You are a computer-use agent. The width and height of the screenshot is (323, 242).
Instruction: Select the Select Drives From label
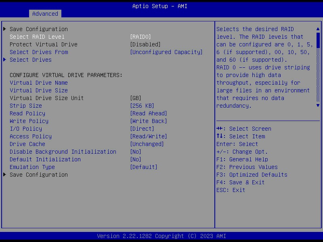point(39,52)
